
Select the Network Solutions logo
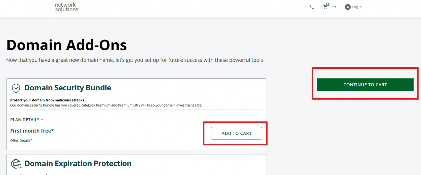(67, 7)
